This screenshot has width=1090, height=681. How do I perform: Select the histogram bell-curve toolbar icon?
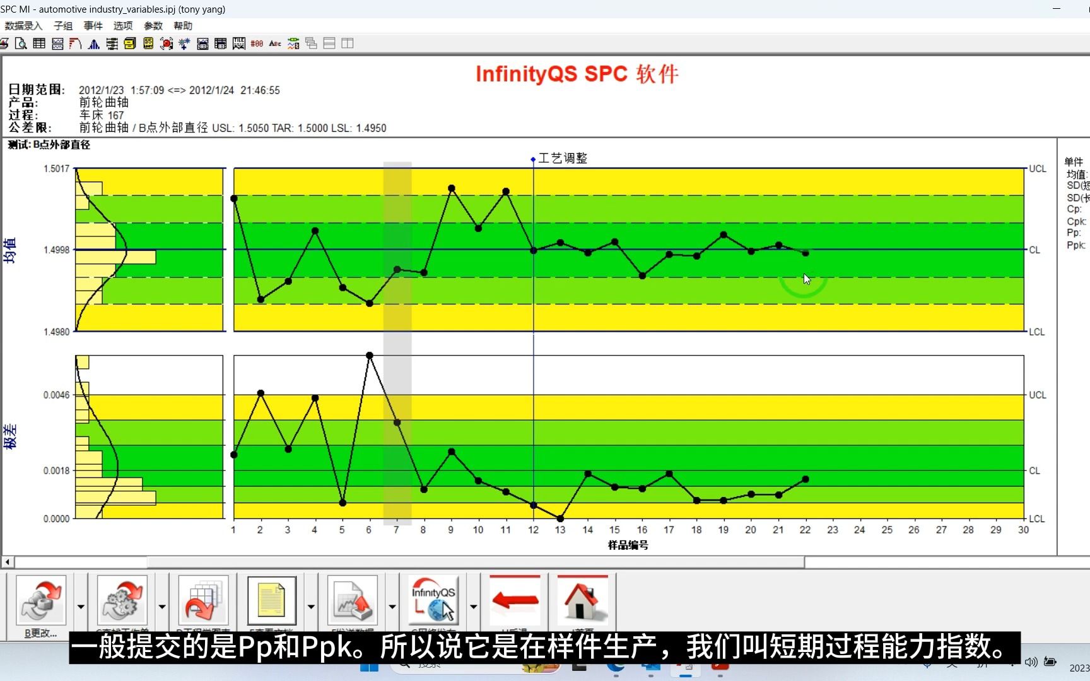pos(94,44)
